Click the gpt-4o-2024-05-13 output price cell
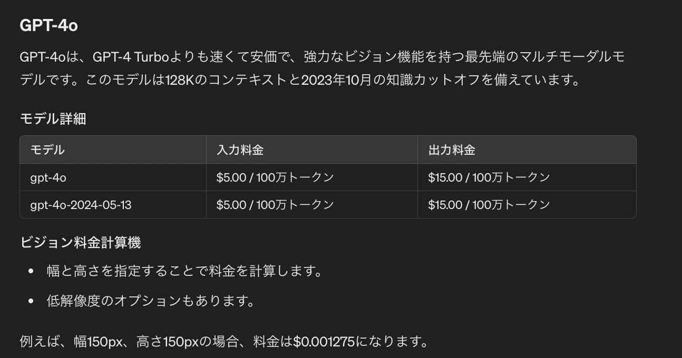Screen dimensions: 682x358 click(489, 205)
